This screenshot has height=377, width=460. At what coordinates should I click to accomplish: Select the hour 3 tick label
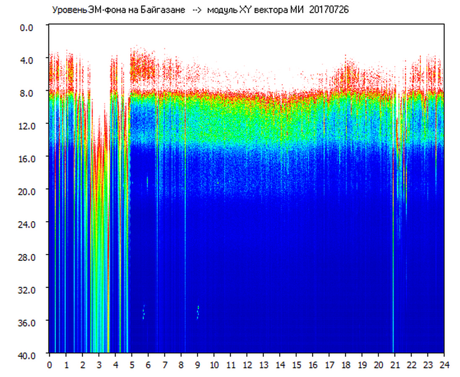99,364
